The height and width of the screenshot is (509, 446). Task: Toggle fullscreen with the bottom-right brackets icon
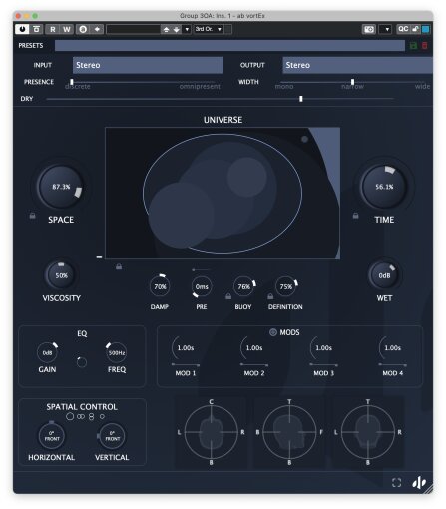coord(396,482)
